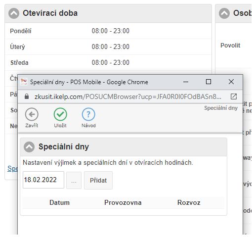252x237 pixels.
Task: Focus the date field showing 18.02.2022
Action: (43, 180)
